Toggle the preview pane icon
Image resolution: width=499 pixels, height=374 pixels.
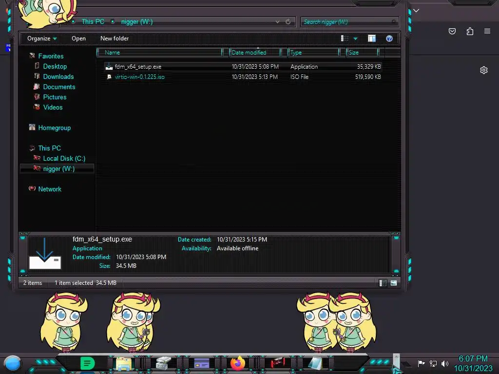click(372, 38)
